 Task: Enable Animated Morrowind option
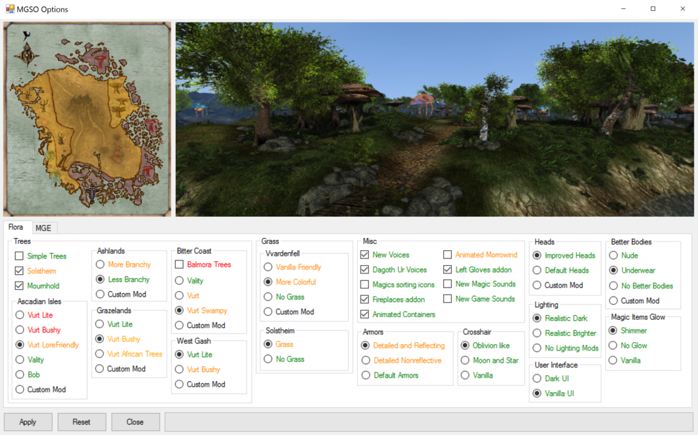point(448,255)
